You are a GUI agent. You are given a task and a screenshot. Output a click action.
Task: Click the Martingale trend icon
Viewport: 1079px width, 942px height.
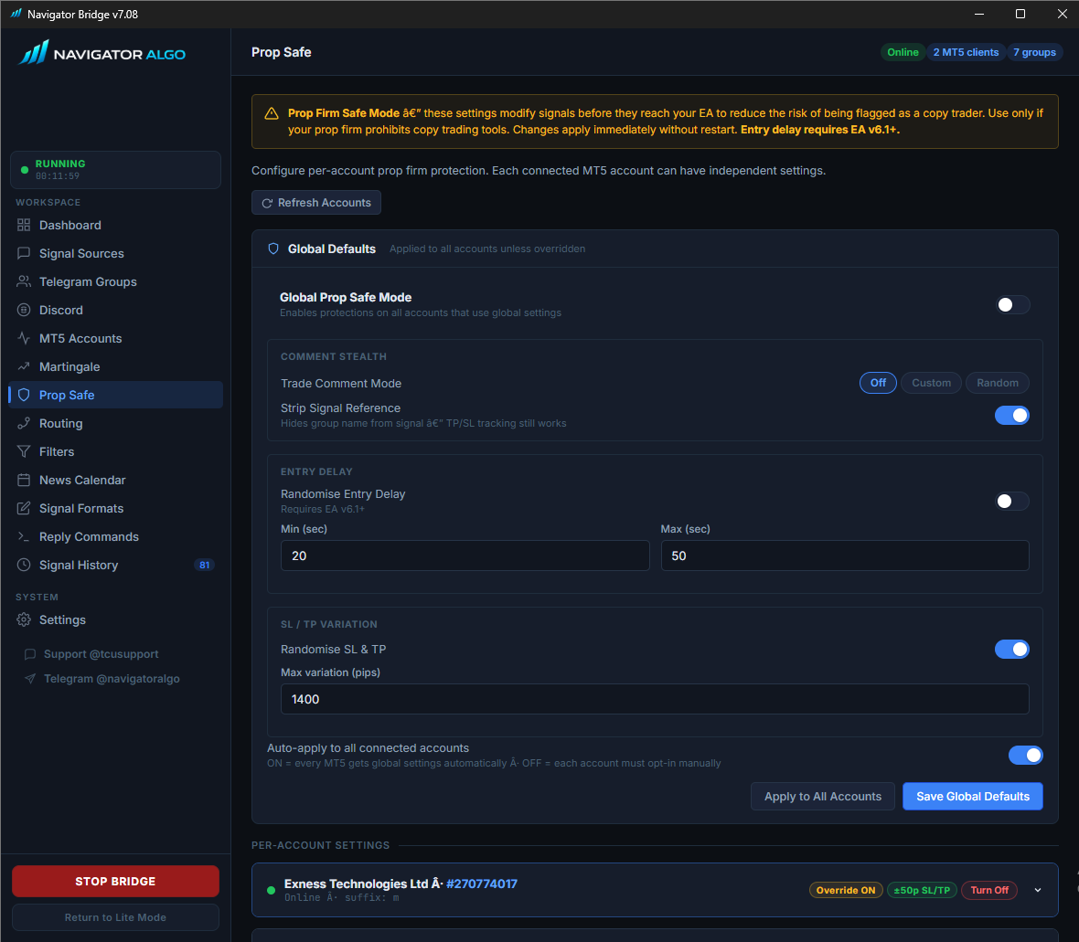pyautogui.click(x=24, y=366)
